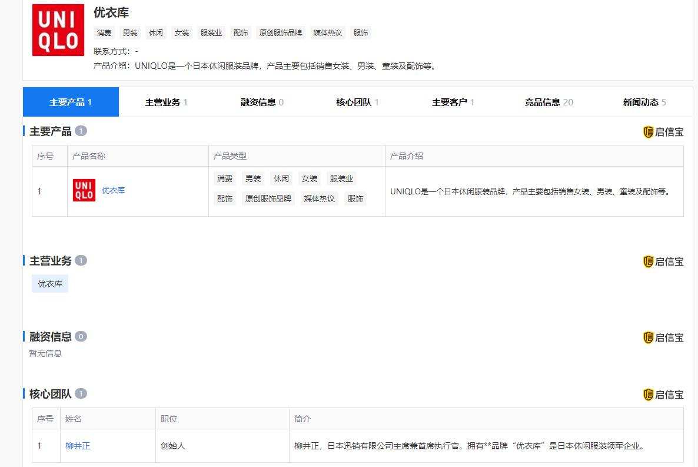View the 竞品信息 tab
The image size is (698, 467).
pos(549,102)
